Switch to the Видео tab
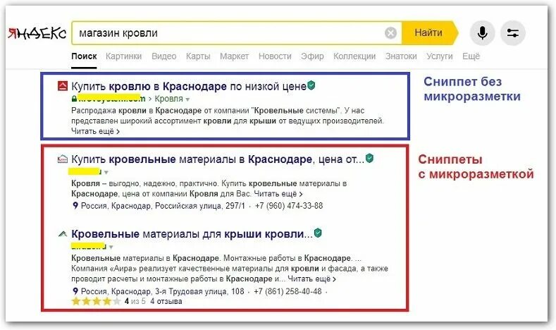This screenshot has width=556, height=330. pyautogui.click(x=163, y=56)
